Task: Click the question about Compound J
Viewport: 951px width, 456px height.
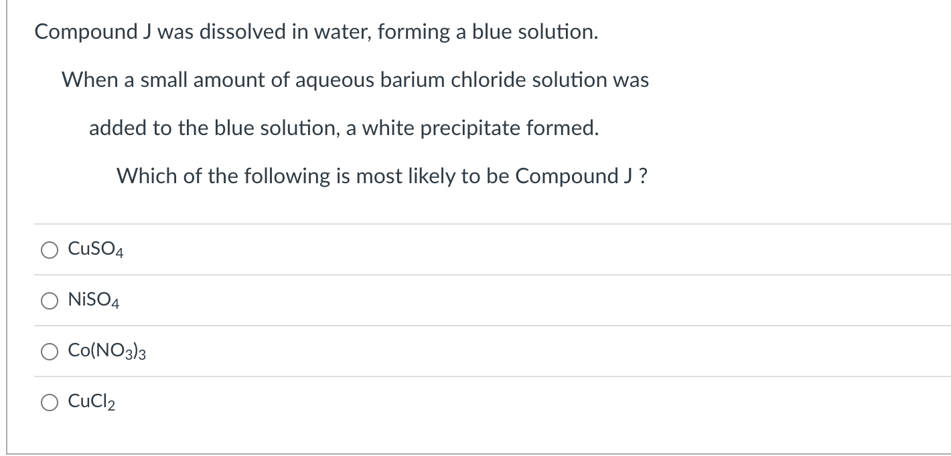Action: point(382,176)
